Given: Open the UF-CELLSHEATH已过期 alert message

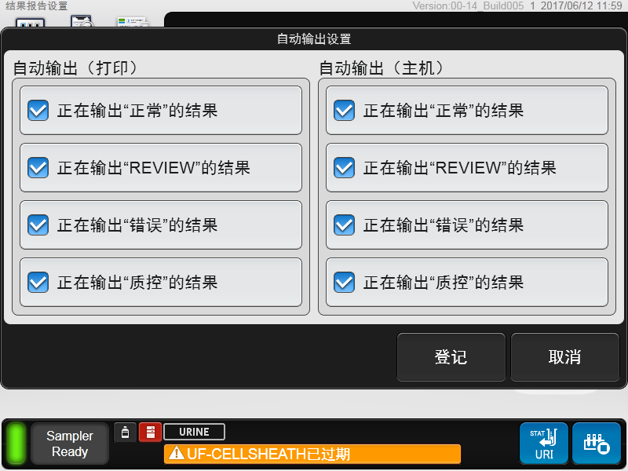Looking at the screenshot, I should pos(314,454).
